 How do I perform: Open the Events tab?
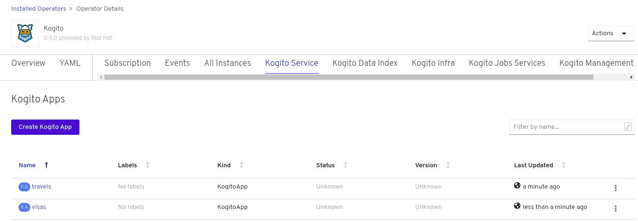tap(177, 63)
